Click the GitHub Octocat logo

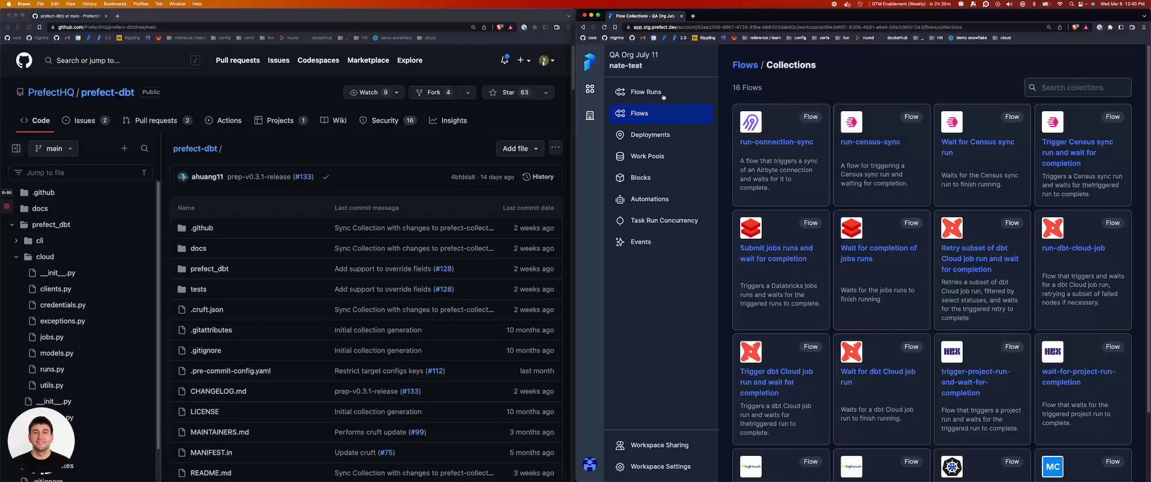point(24,60)
